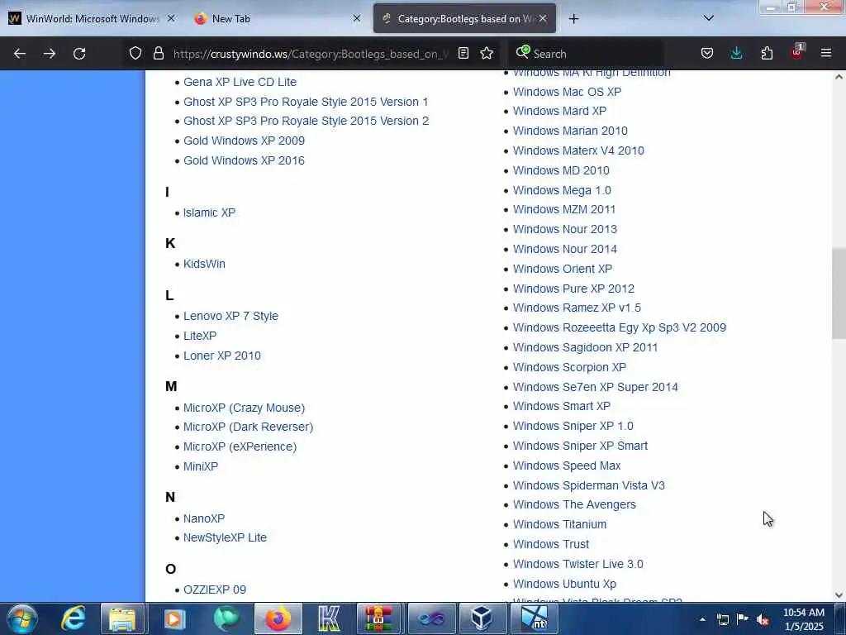Open Ghost XP SP3 Royale Version 1
846x635 pixels.
[x=306, y=102]
